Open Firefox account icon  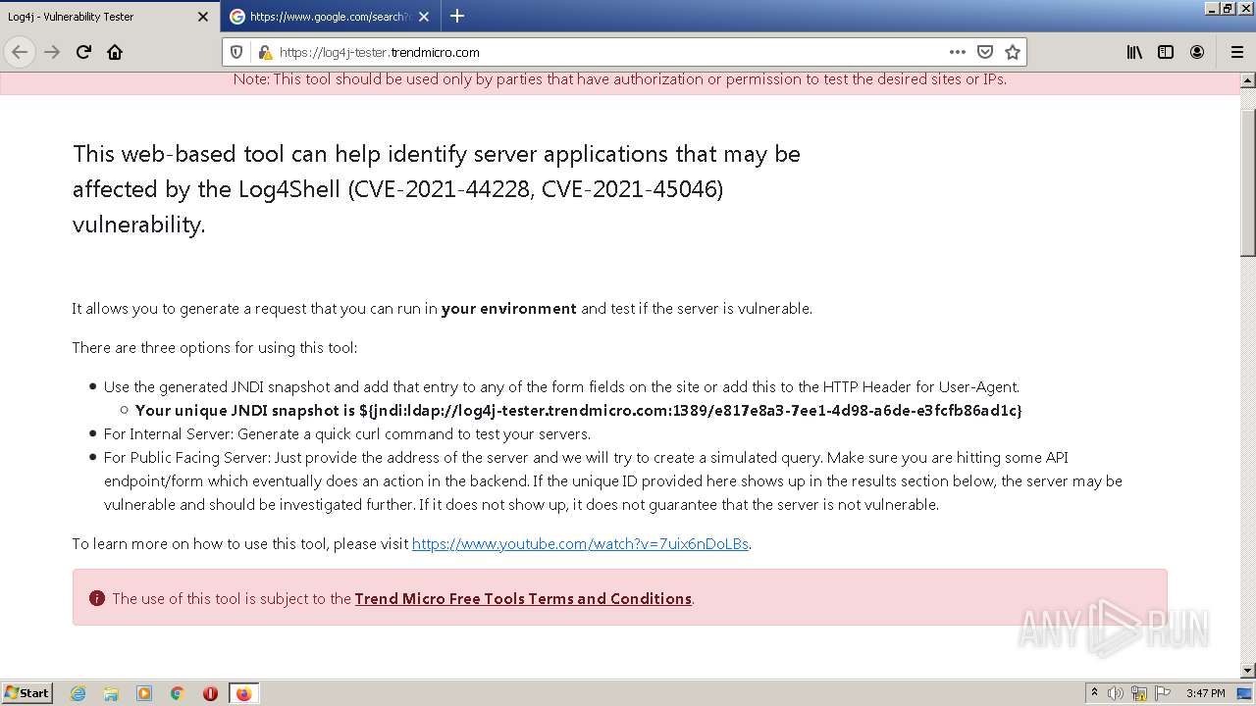(x=1197, y=52)
